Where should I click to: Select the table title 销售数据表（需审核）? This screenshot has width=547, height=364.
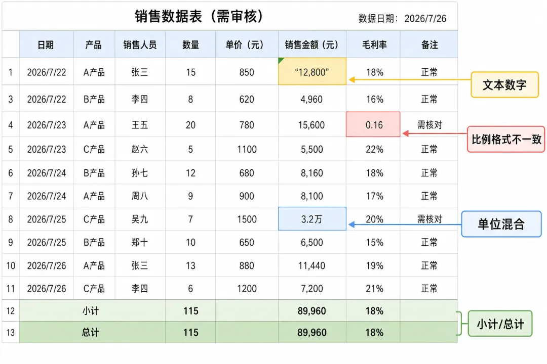coord(199,16)
